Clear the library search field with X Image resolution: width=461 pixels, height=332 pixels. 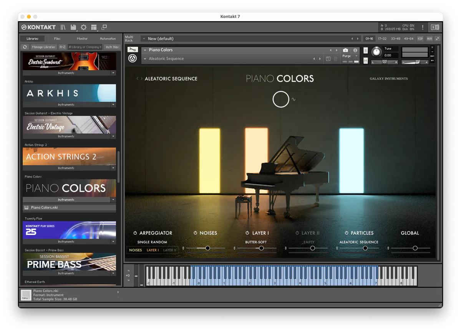pos(101,47)
